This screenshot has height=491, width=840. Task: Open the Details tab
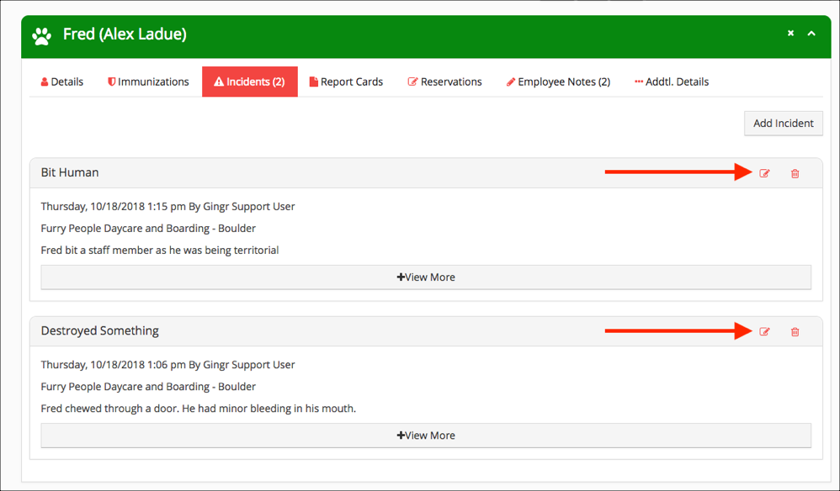tap(62, 82)
